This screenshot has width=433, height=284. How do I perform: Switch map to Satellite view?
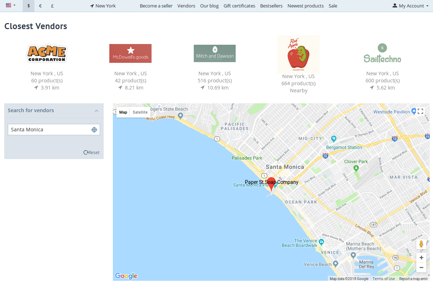(x=140, y=112)
